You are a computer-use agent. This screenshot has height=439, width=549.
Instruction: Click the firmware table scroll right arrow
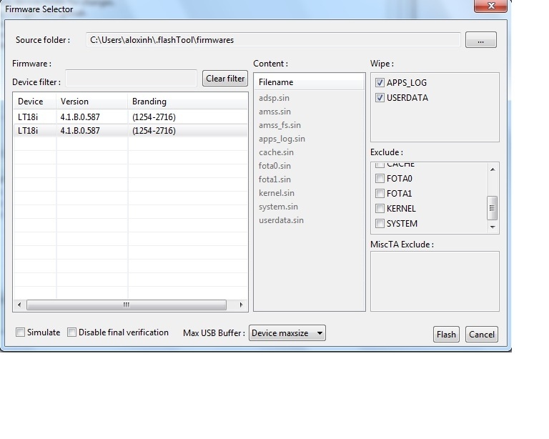[x=241, y=305]
